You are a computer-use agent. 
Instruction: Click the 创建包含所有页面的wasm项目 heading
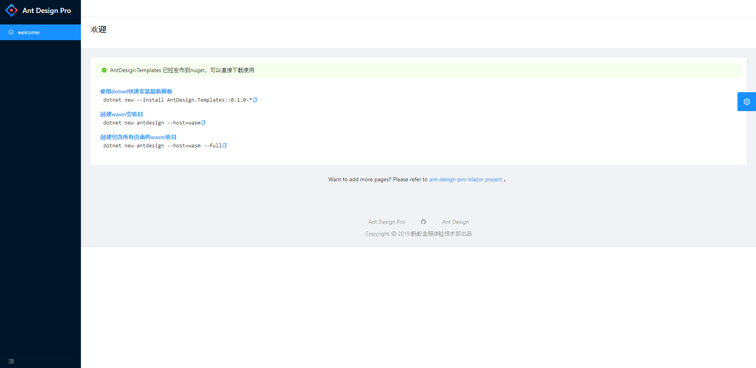[138, 137]
